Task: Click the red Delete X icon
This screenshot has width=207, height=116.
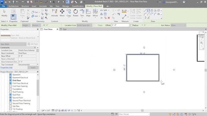Action: pos(109,18)
